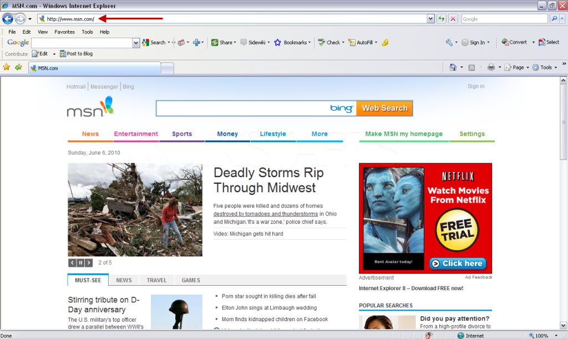Click the address bar URL field
This screenshot has height=340, width=568.
click(x=232, y=19)
